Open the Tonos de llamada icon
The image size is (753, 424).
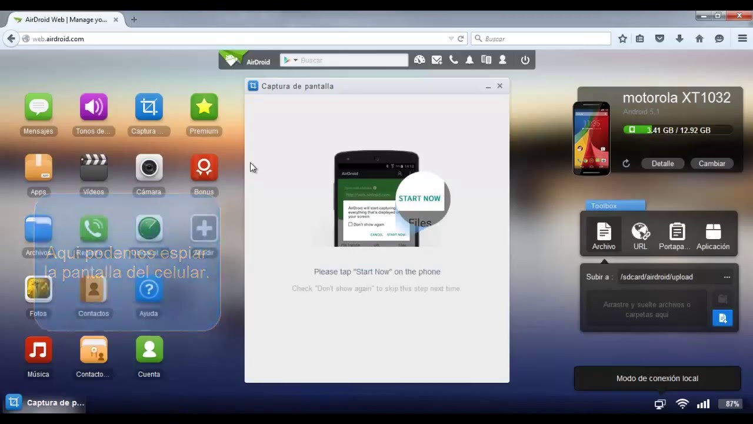click(94, 107)
